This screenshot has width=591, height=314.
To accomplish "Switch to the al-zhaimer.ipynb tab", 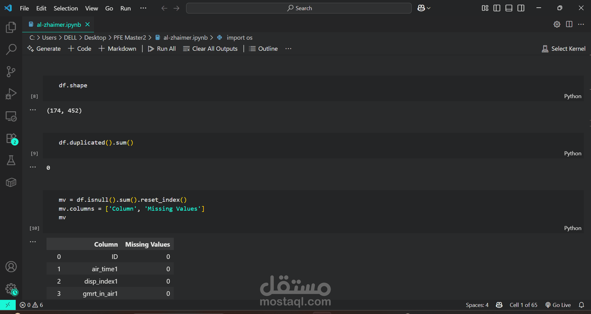I will click(59, 25).
